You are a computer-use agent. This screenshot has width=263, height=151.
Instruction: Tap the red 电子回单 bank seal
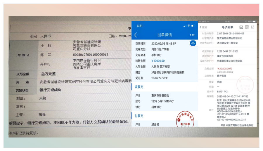pos(185,119)
